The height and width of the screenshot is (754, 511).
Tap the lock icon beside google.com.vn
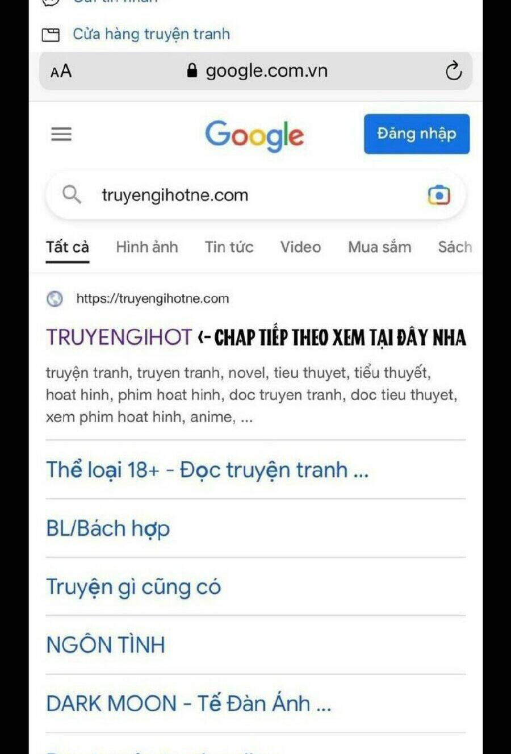click(x=192, y=70)
